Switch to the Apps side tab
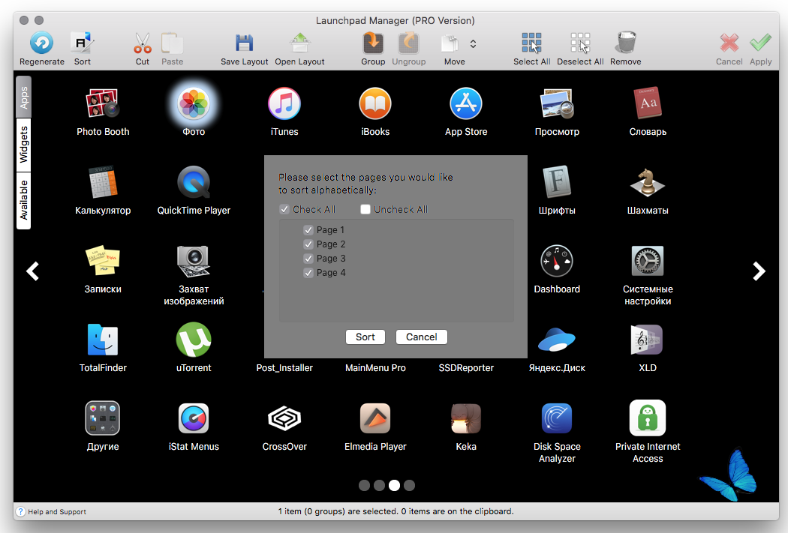 click(x=23, y=97)
